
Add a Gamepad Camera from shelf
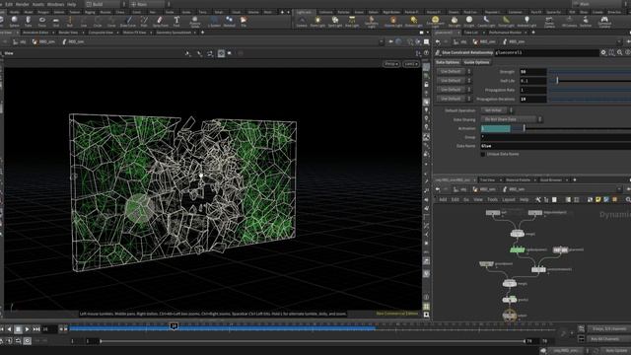604,22
